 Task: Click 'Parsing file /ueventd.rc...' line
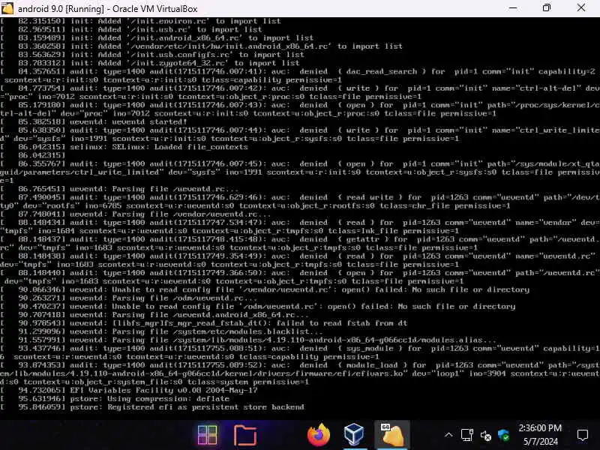pos(119,189)
